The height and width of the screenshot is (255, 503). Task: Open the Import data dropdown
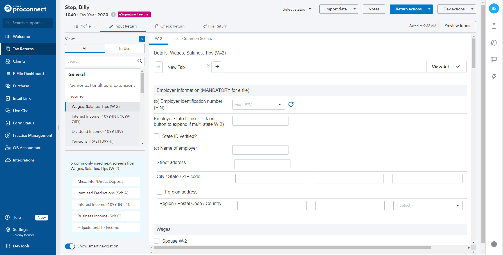339,9
